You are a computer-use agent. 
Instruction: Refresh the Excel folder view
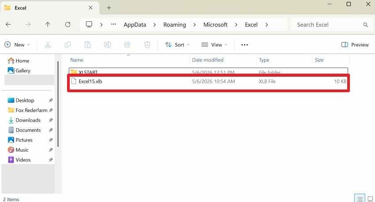[x=67, y=24]
